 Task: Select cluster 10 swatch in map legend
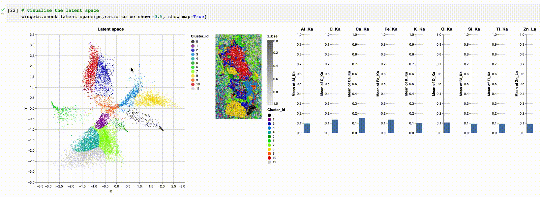(269, 158)
